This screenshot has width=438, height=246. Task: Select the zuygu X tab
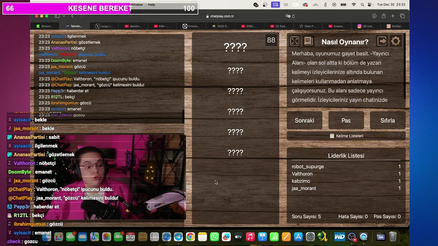(x=104, y=26)
